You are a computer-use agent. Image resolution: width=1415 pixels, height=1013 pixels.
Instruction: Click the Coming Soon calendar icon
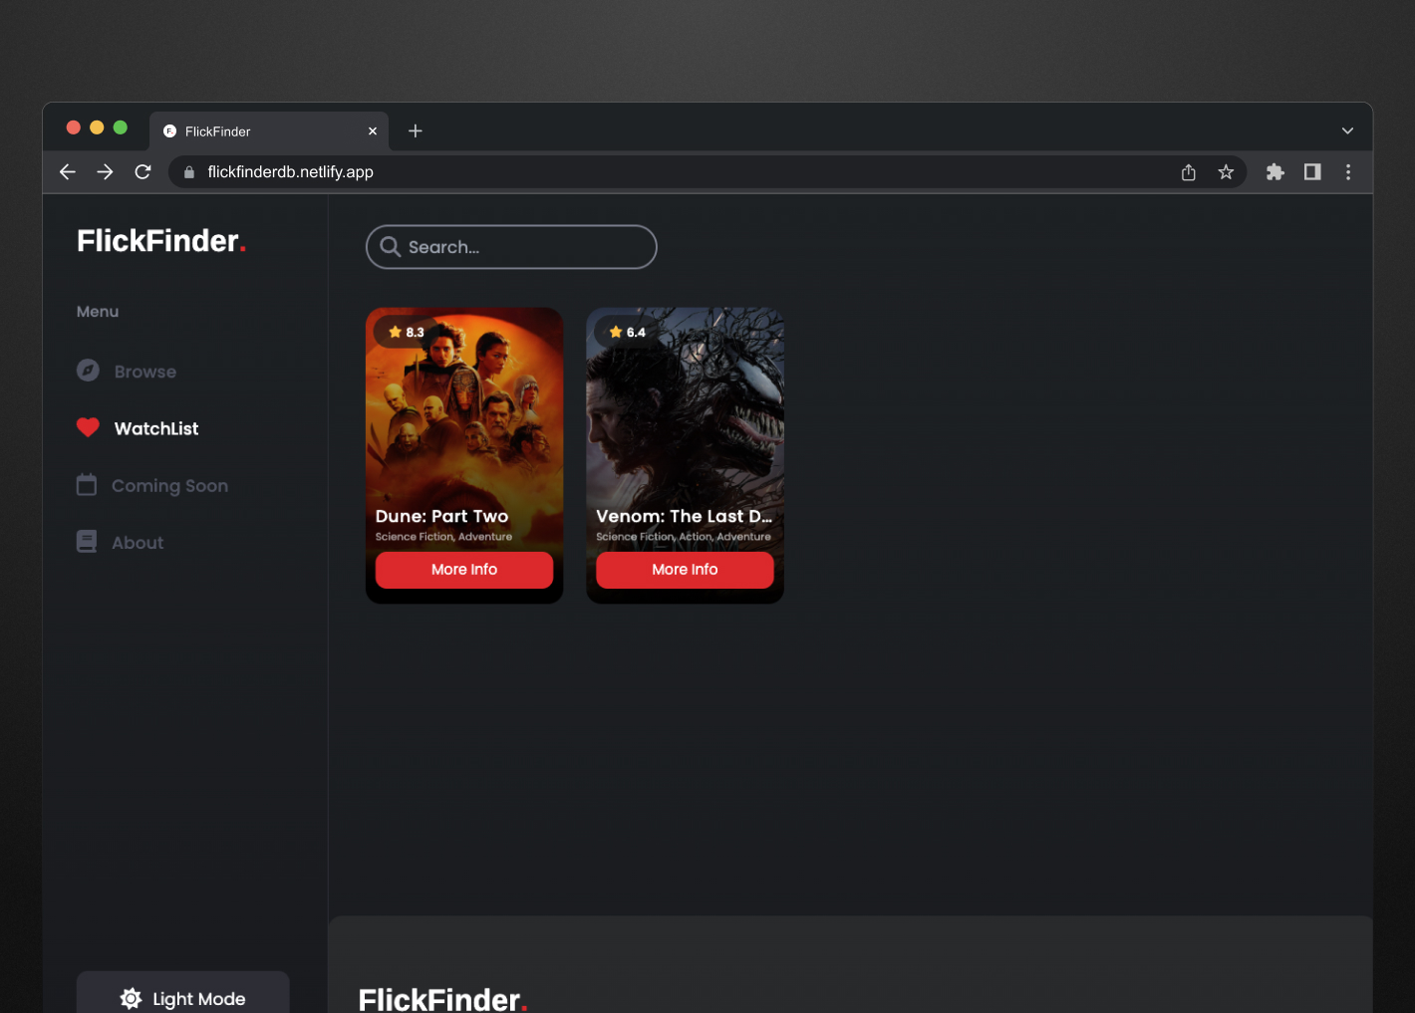tap(87, 485)
